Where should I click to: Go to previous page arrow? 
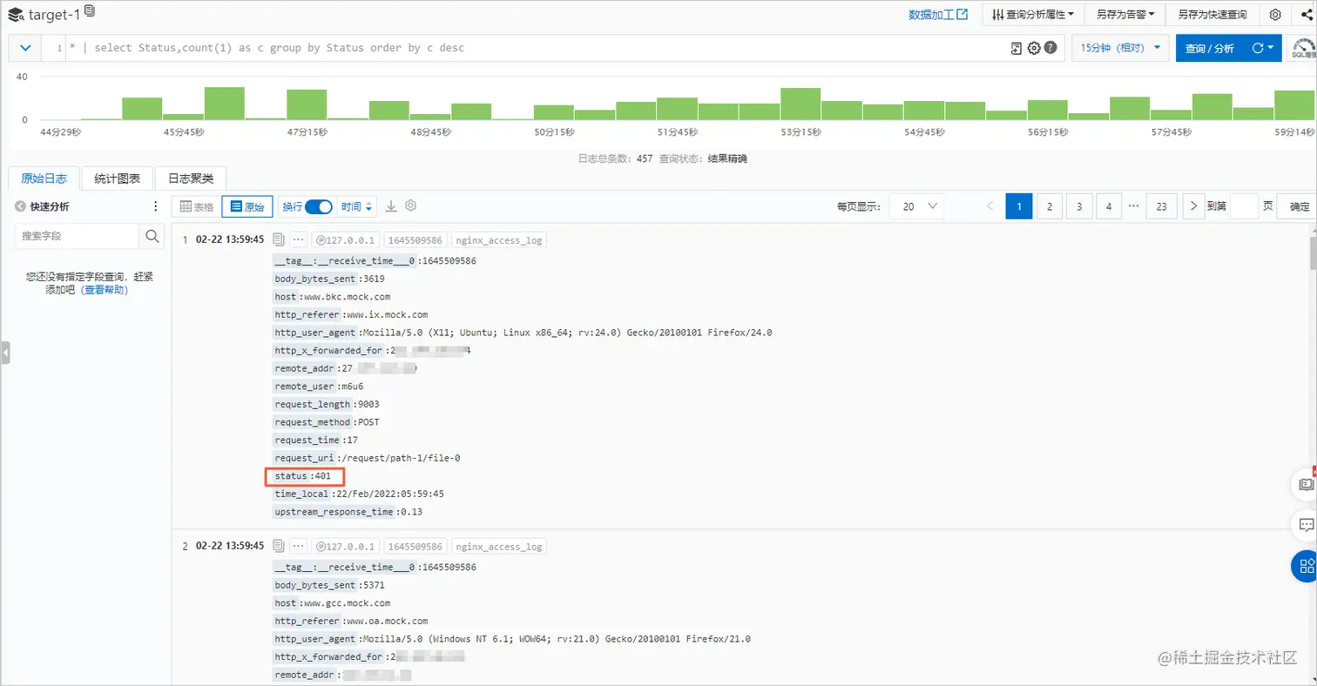(x=989, y=206)
